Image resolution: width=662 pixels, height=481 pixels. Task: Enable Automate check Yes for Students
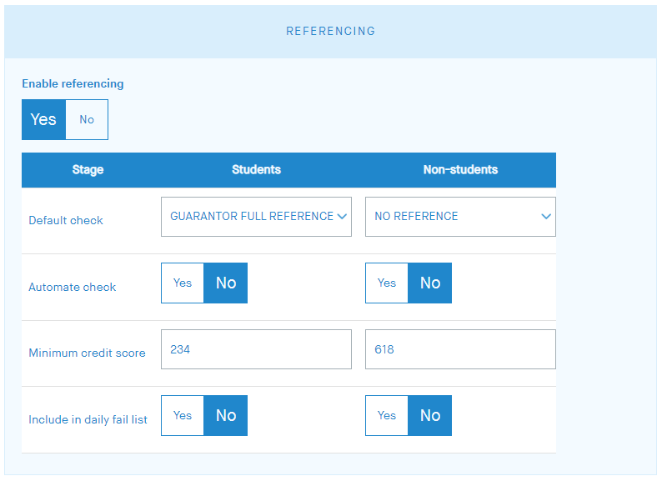(183, 283)
